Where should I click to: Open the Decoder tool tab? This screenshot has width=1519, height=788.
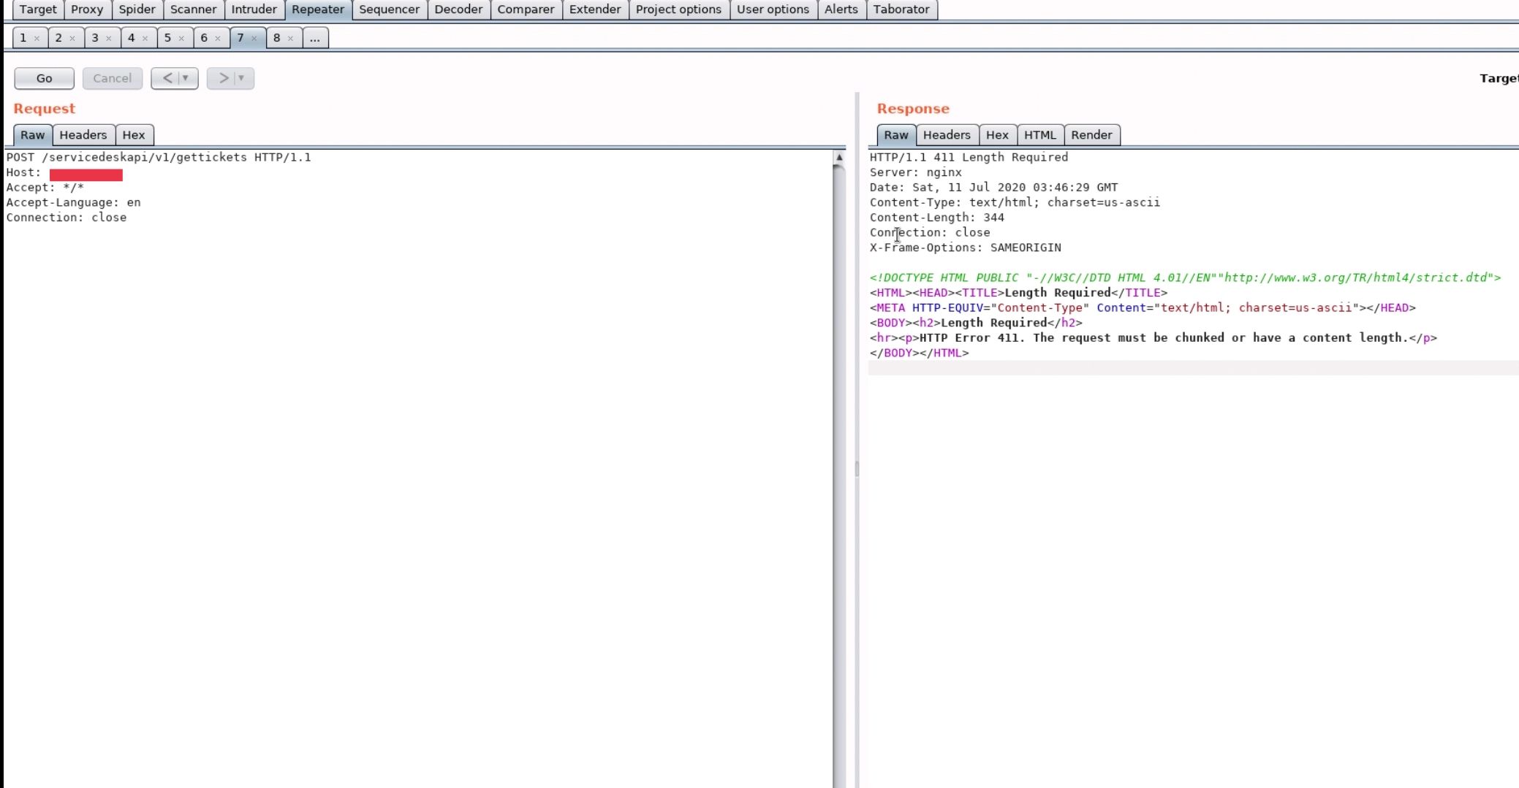coord(458,9)
